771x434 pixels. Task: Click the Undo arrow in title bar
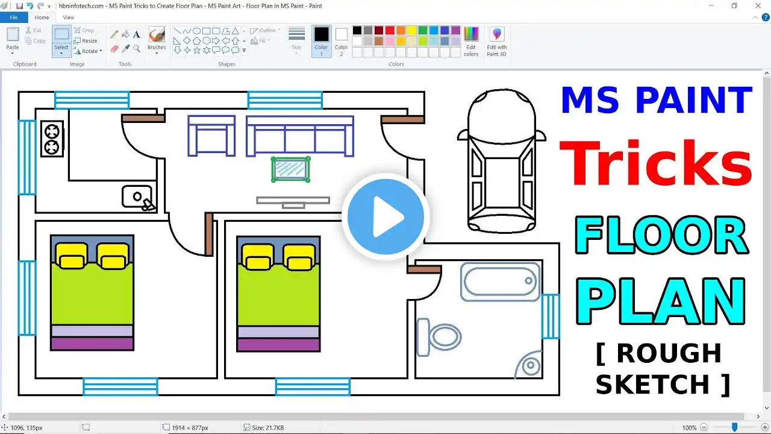(x=30, y=5)
